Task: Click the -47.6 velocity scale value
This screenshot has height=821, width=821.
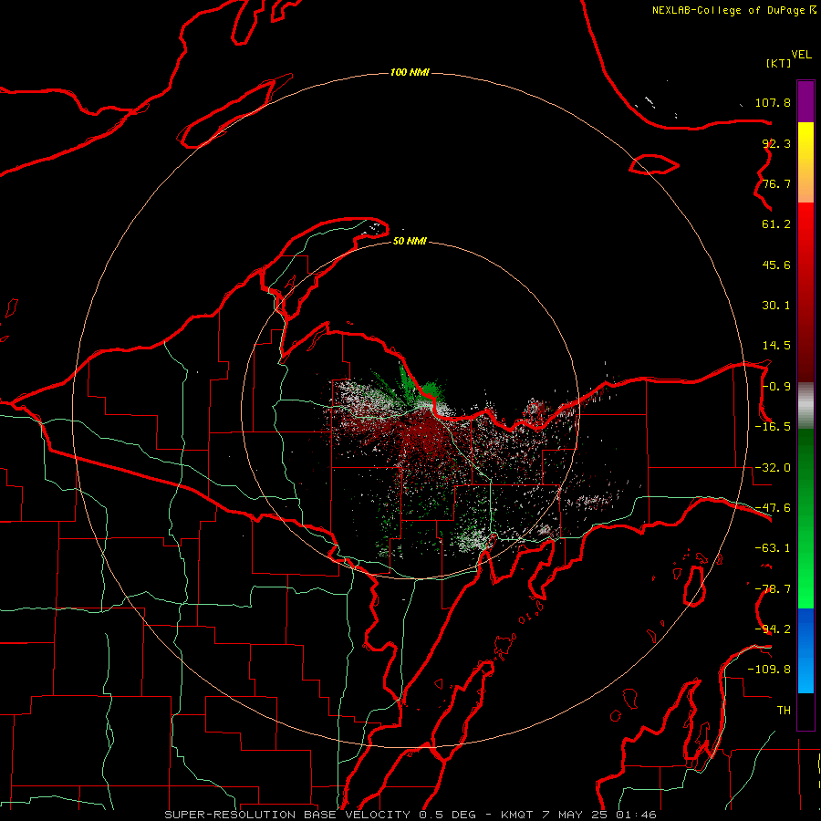Action: 773,508
